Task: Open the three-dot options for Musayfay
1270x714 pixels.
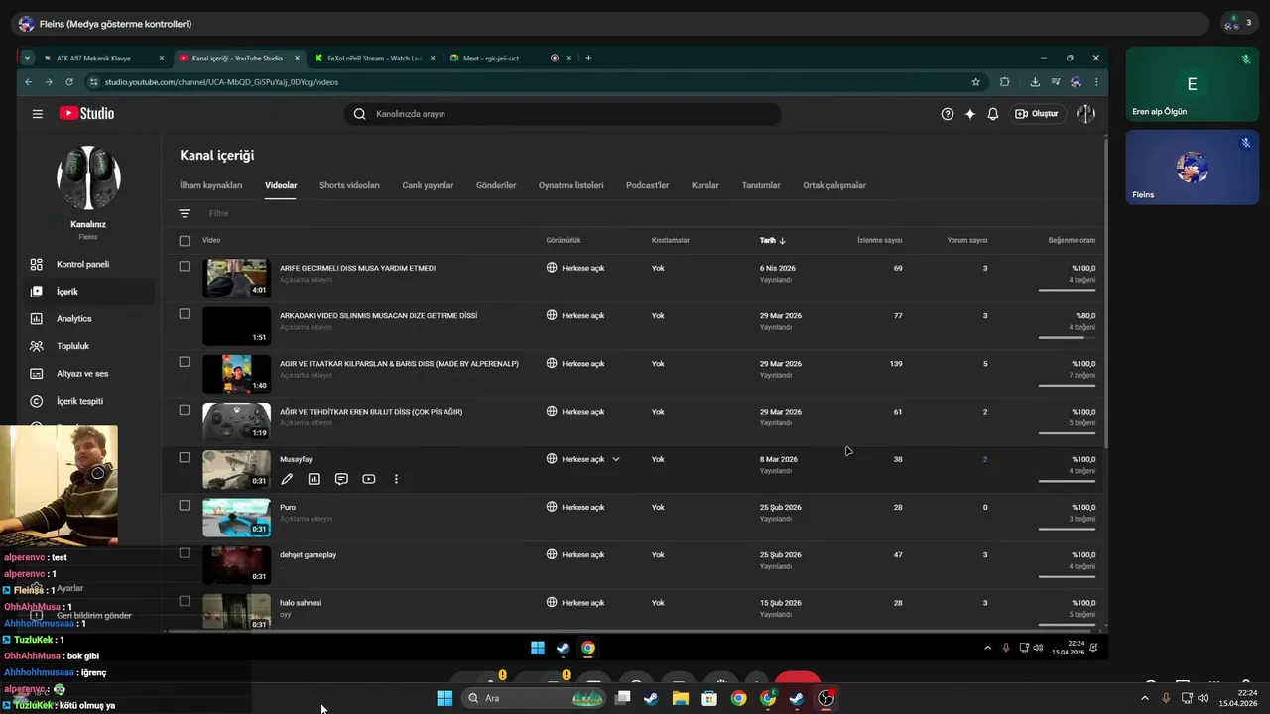Action: [396, 479]
